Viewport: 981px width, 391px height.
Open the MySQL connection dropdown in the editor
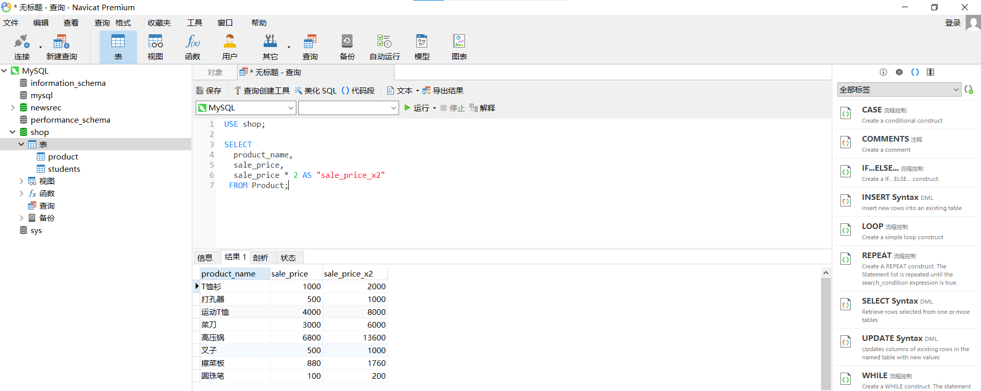(x=246, y=108)
